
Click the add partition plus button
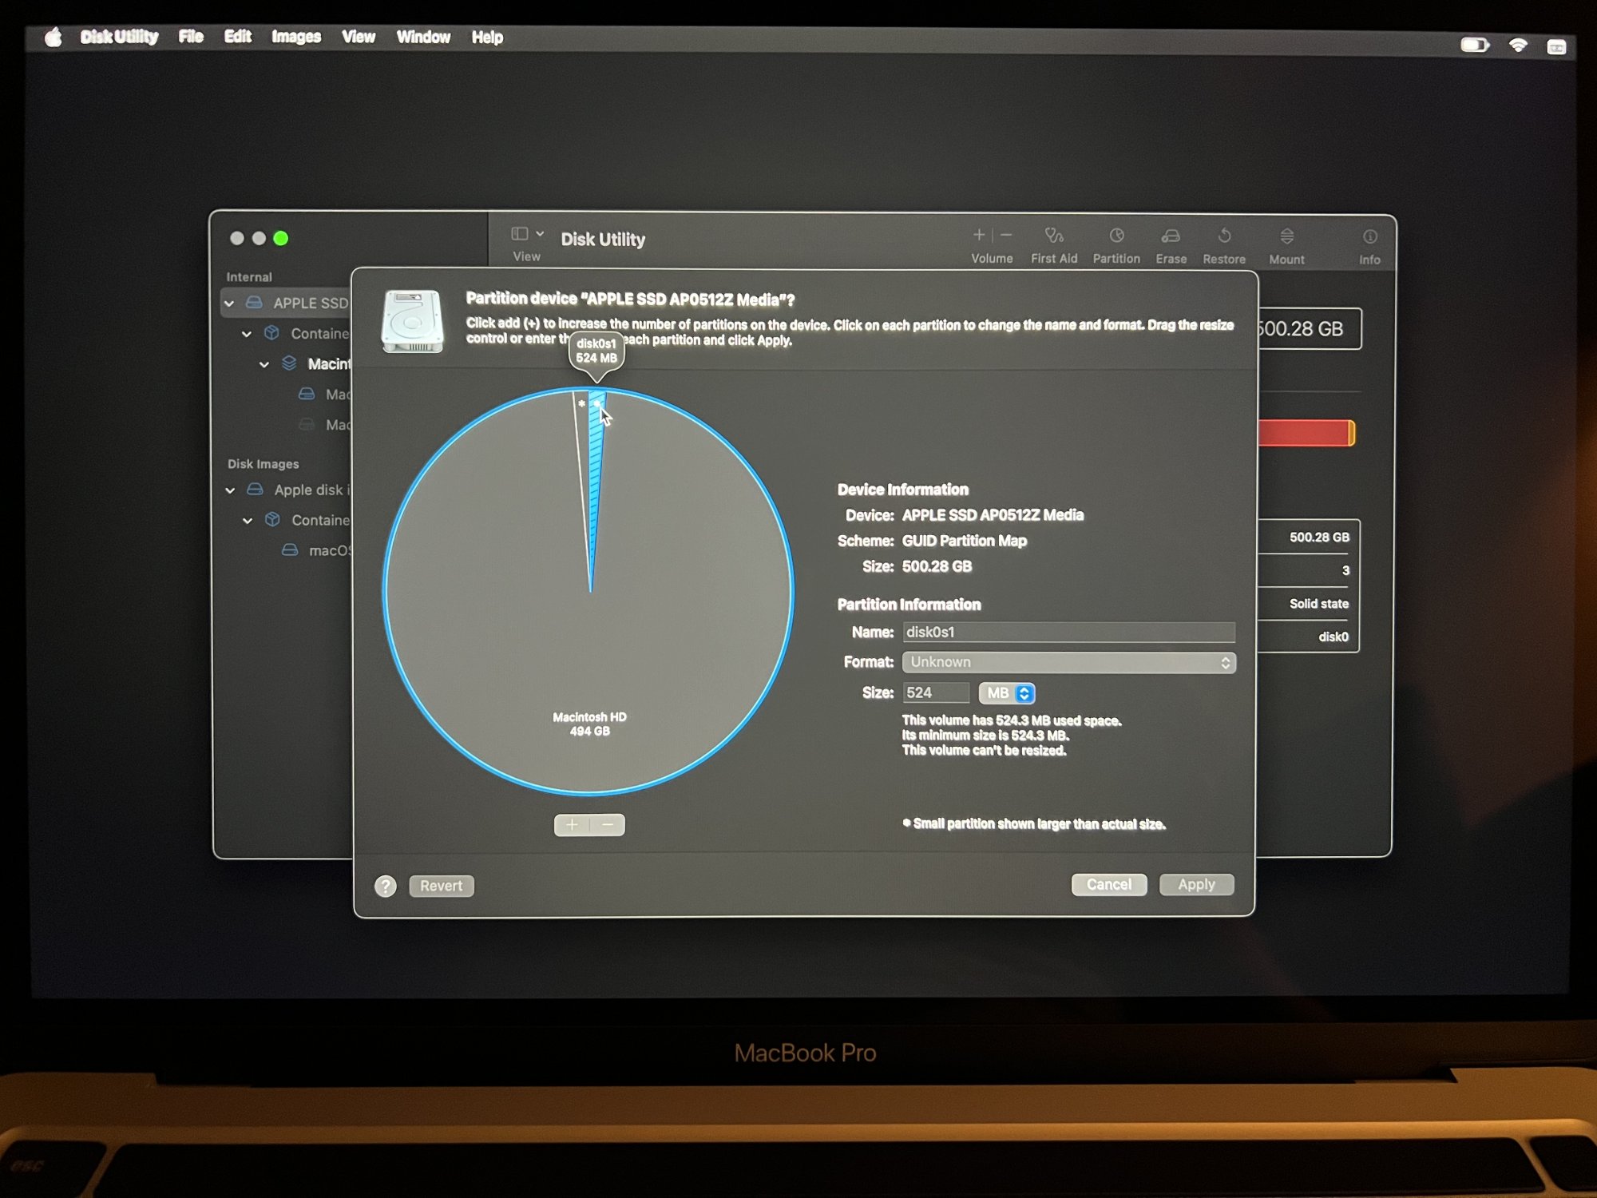point(572,825)
